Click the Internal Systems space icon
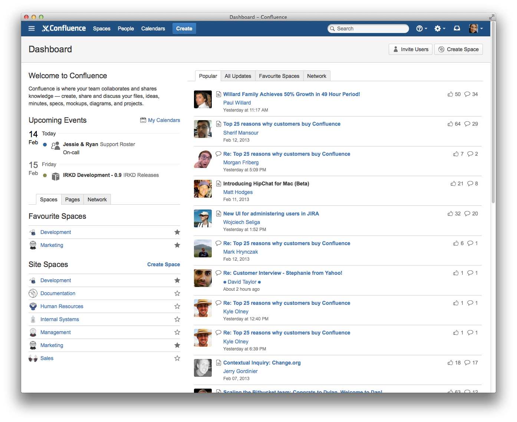 pos(33,319)
